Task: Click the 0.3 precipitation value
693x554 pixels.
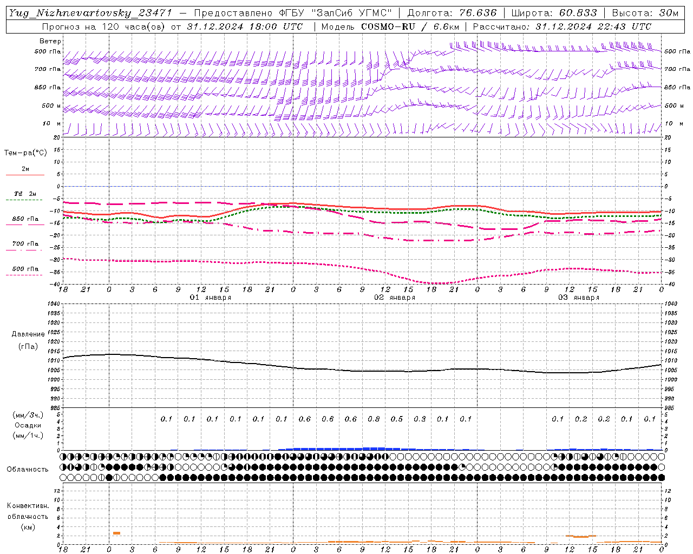Action: click(420, 419)
